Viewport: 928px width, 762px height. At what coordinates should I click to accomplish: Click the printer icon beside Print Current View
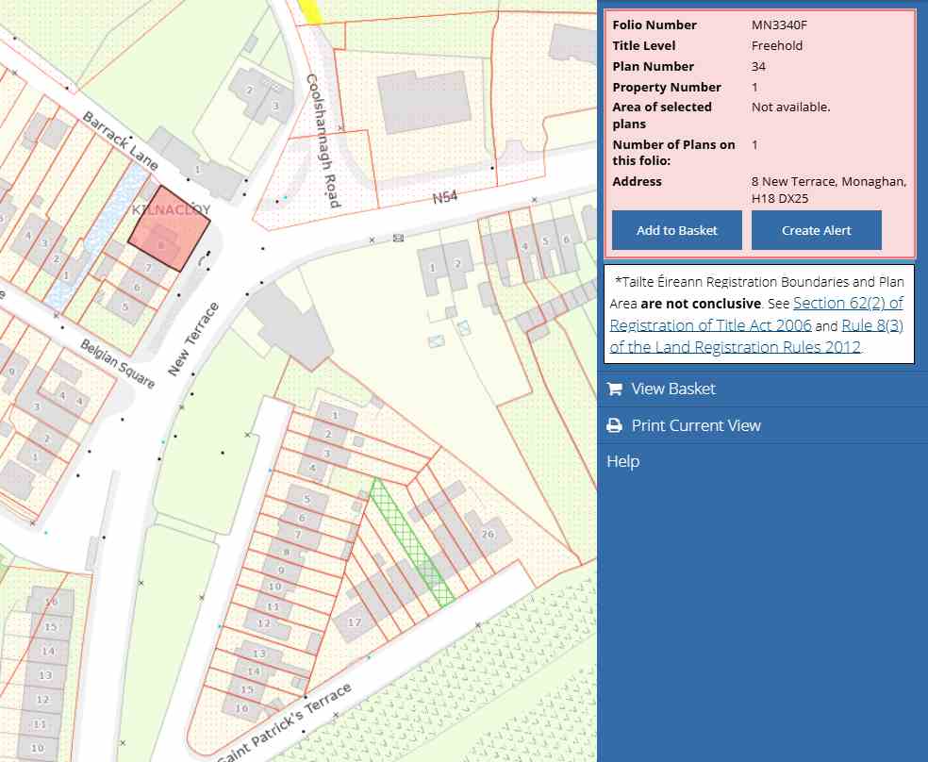(x=614, y=426)
